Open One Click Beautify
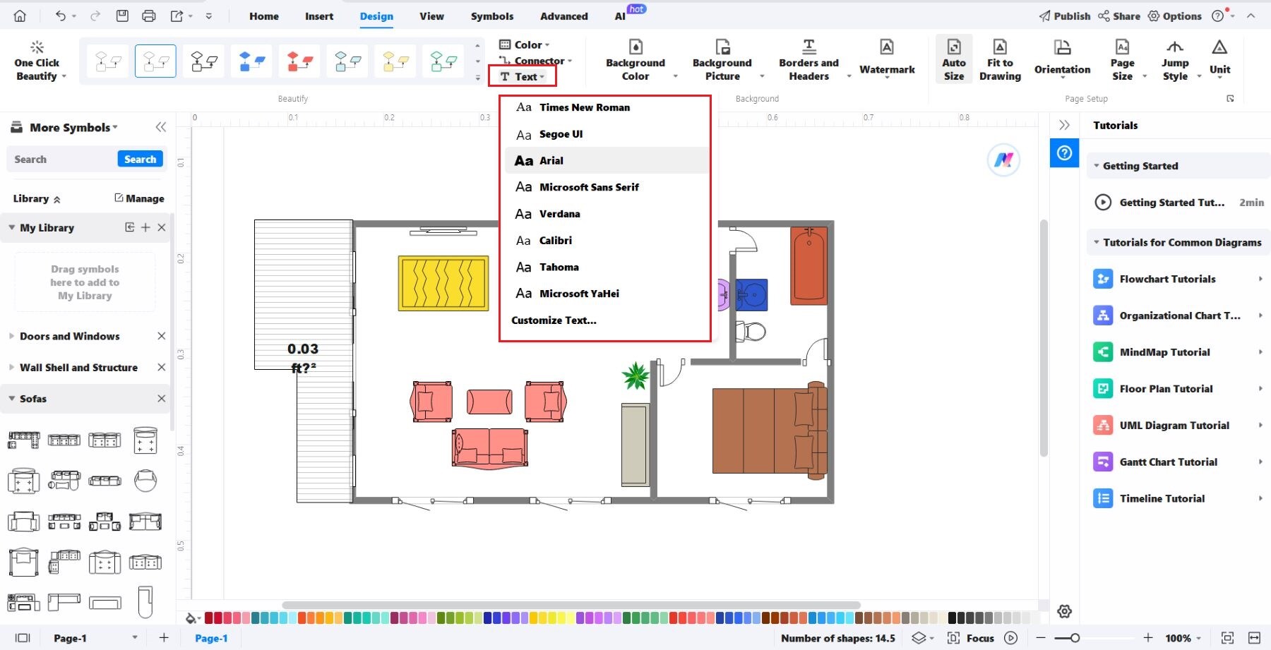 (37, 61)
